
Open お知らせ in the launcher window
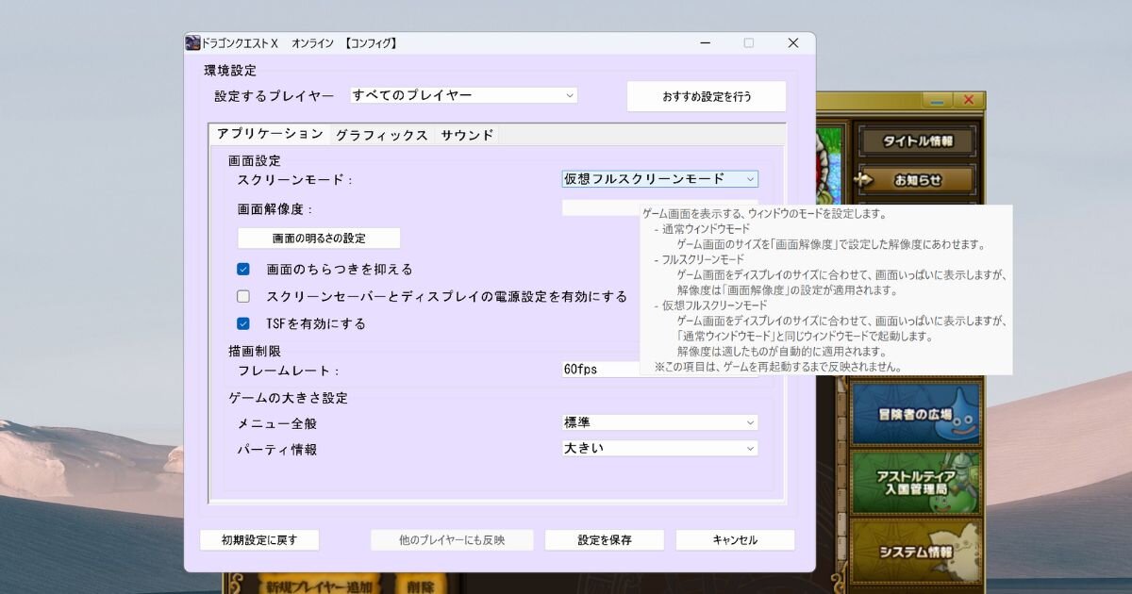pyautogui.click(x=916, y=179)
